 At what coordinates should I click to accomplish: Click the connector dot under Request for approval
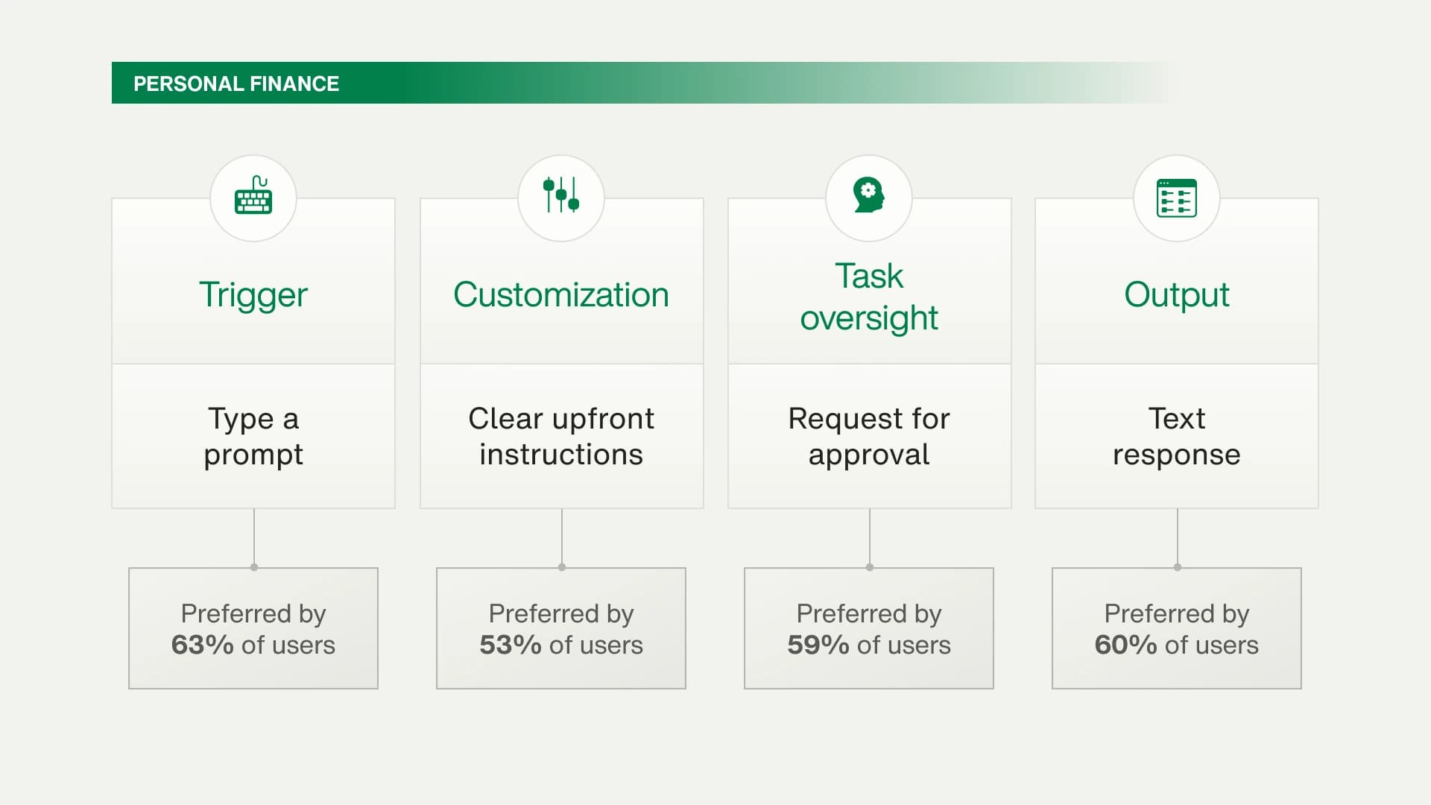coord(870,567)
